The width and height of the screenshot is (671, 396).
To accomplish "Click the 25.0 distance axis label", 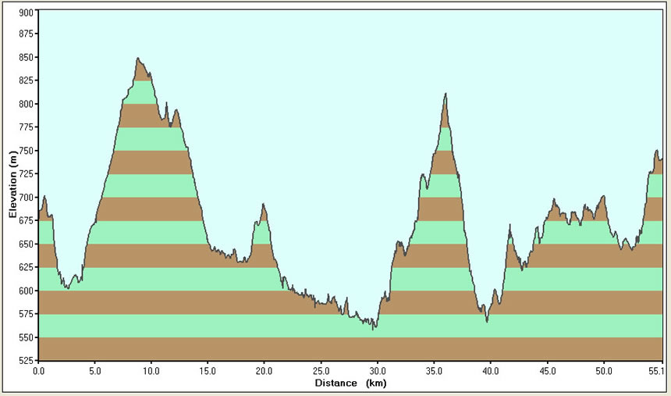I will (321, 371).
